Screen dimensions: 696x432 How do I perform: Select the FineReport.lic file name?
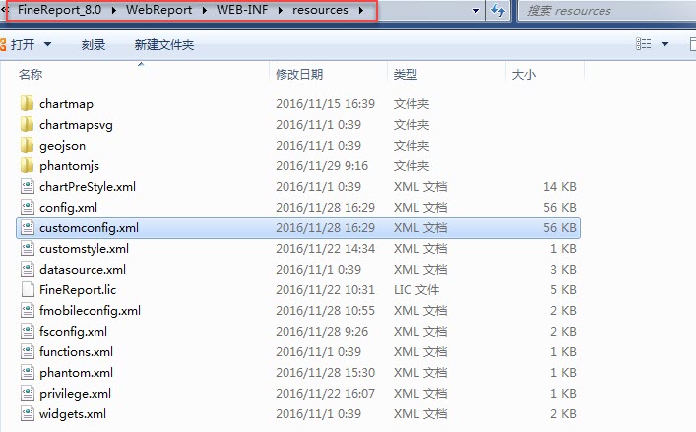point(78,289)
